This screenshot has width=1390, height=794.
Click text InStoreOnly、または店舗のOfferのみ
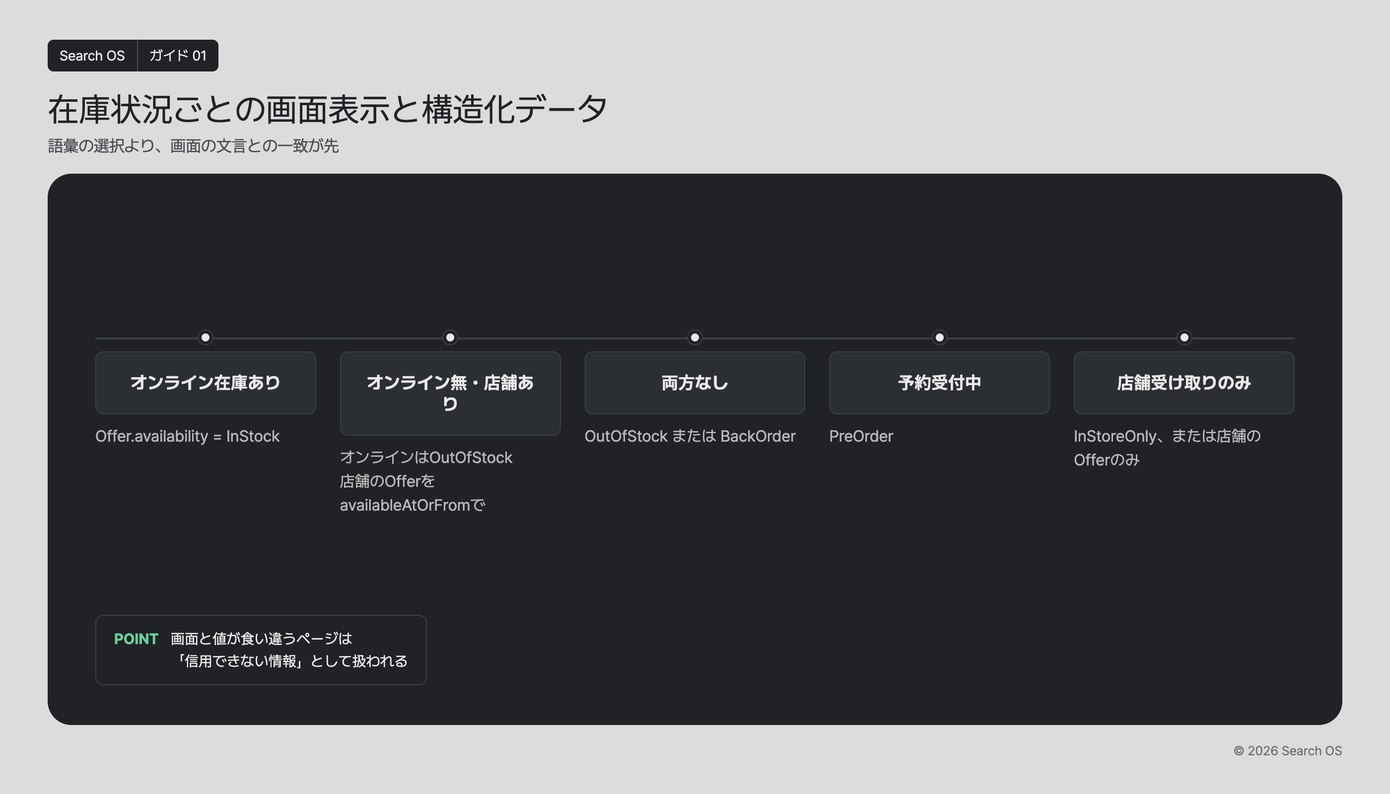click(x=1168, y=448)
